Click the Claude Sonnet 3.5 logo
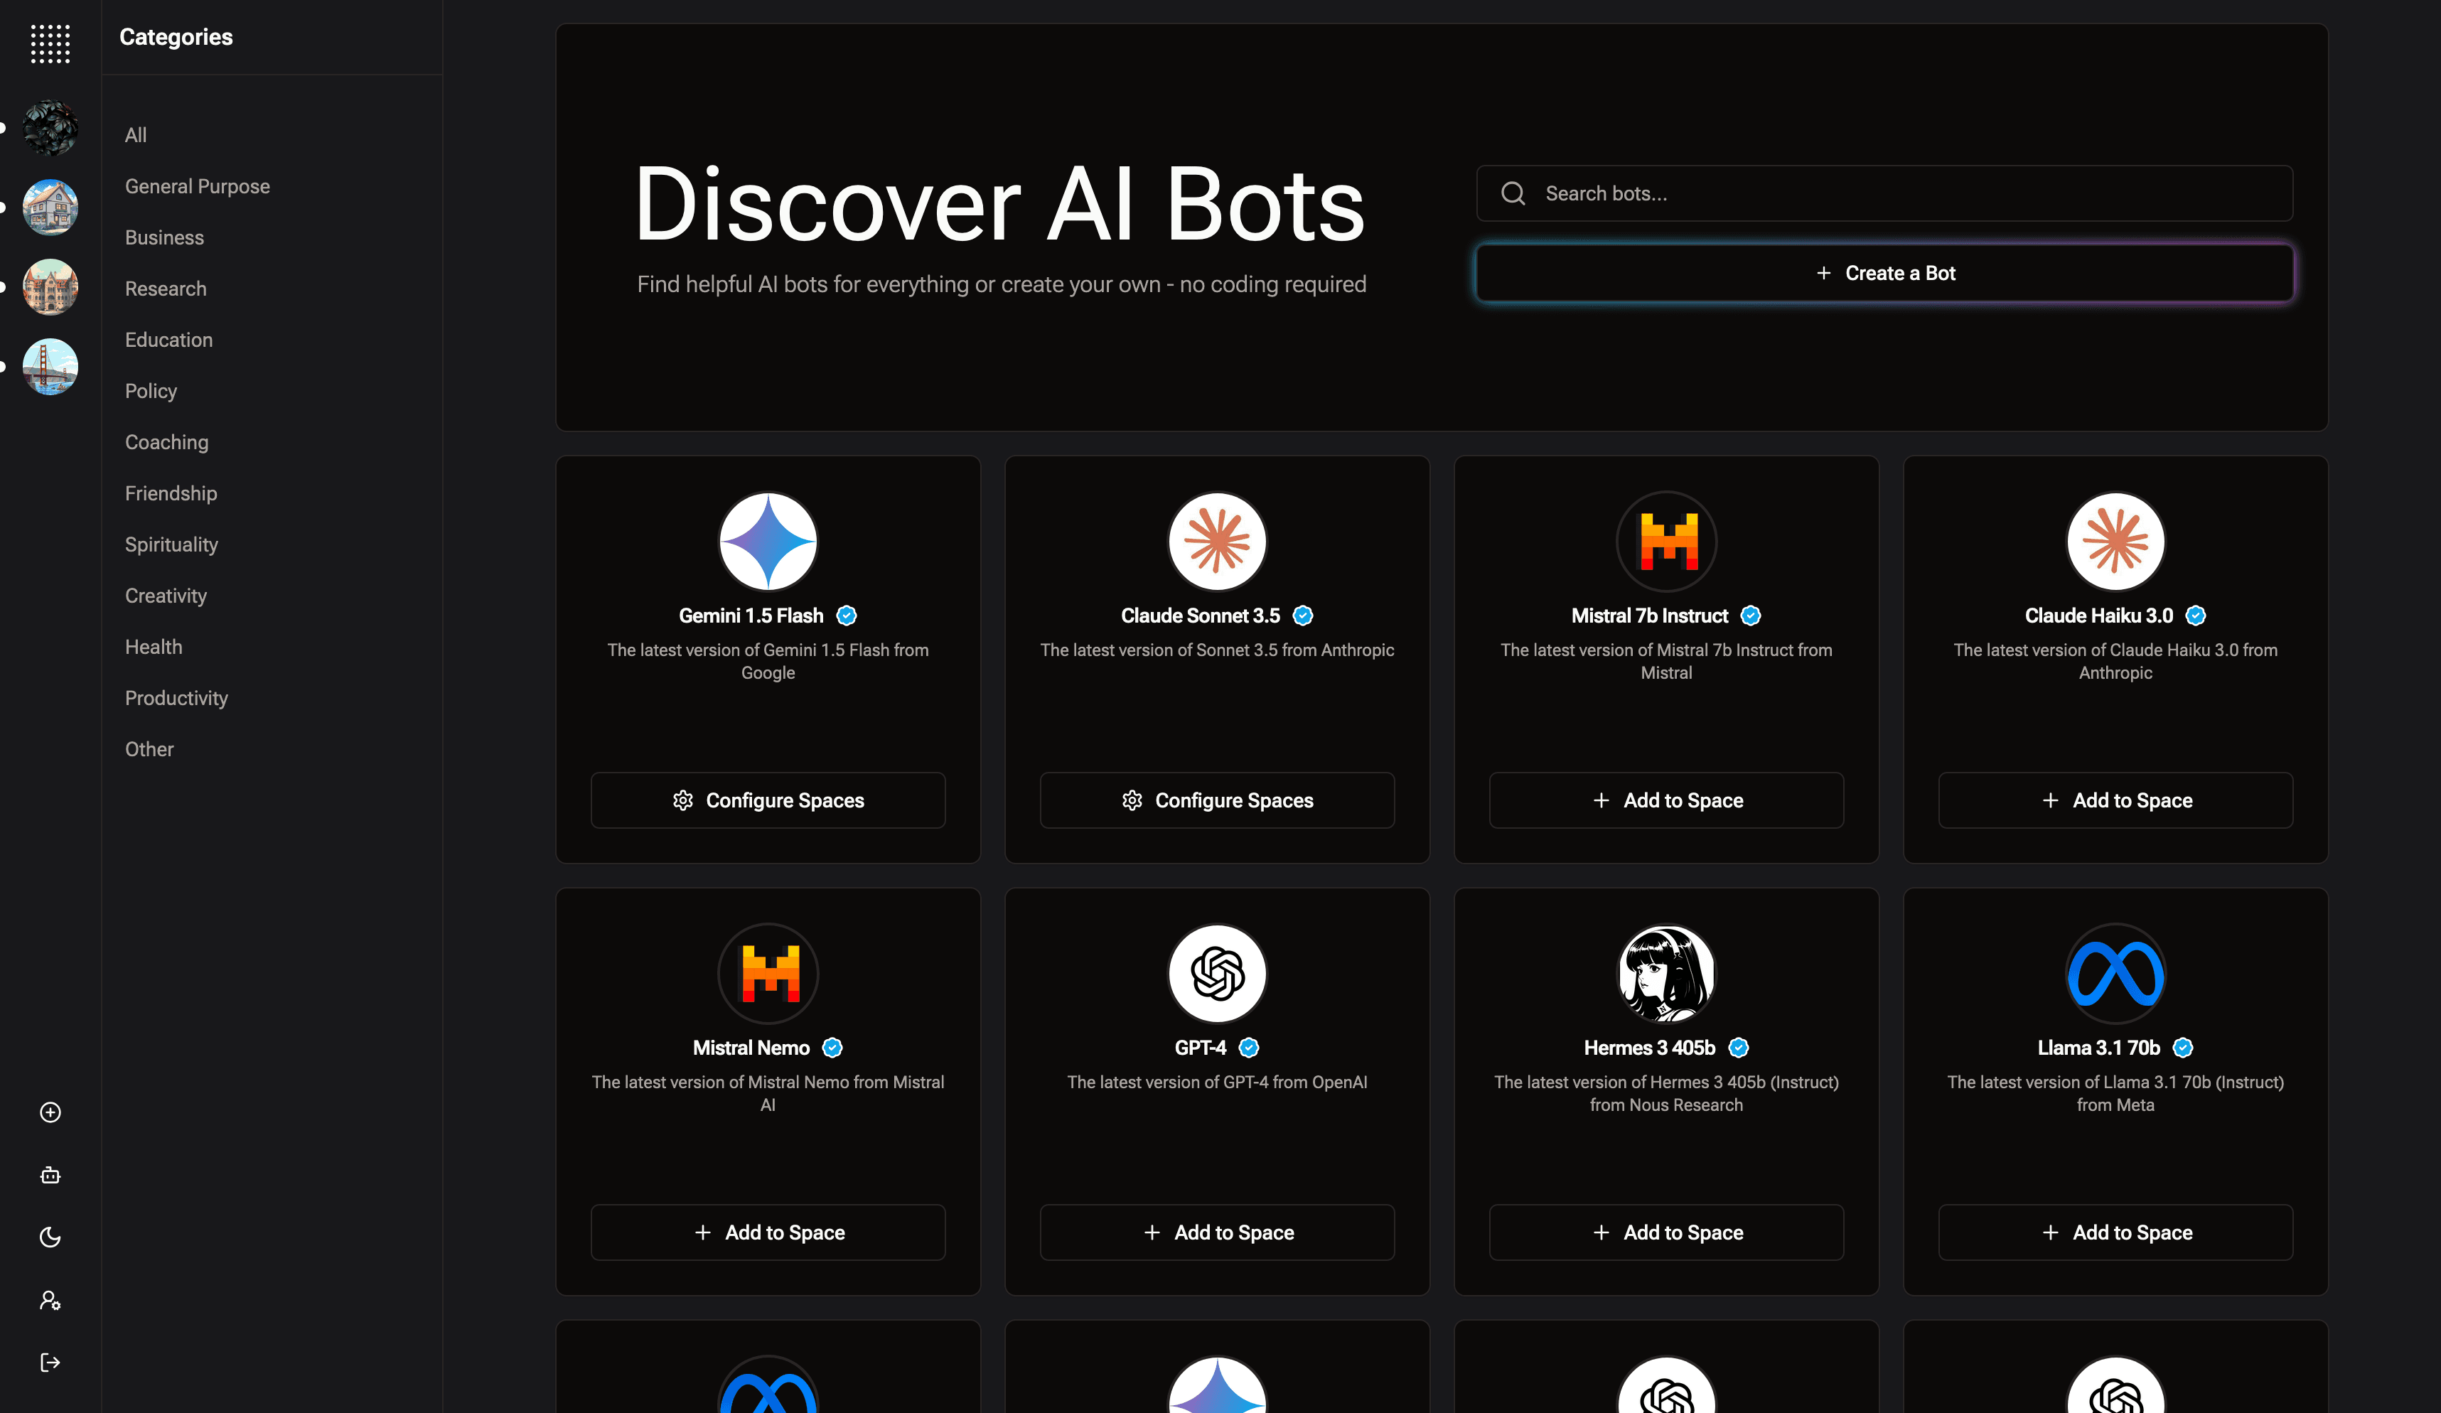2441x1413 pixels. pos(1218,542)
